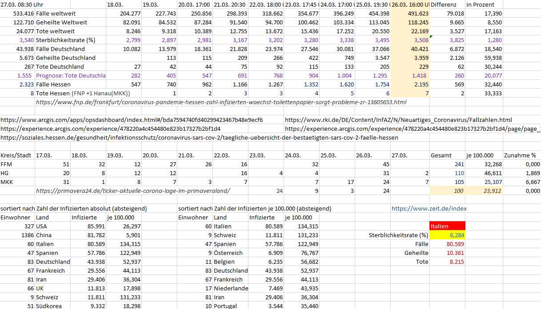Viewport: 541px width, 309px height.
Task: Click the 'Tote Deutschland' row label
Action: (x=60, y=66)
